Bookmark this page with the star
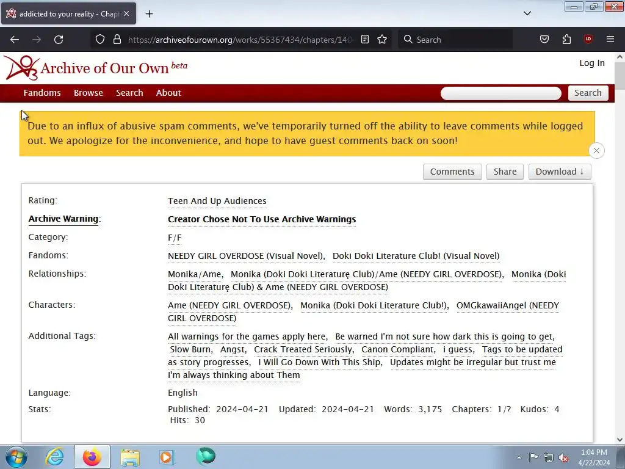The width and height of the screenshot is (625, 469). click(382, 40)
